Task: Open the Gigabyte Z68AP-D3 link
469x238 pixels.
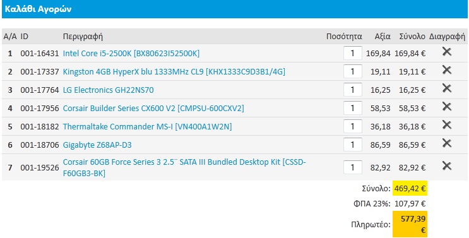Action: [x=97, y=145]
